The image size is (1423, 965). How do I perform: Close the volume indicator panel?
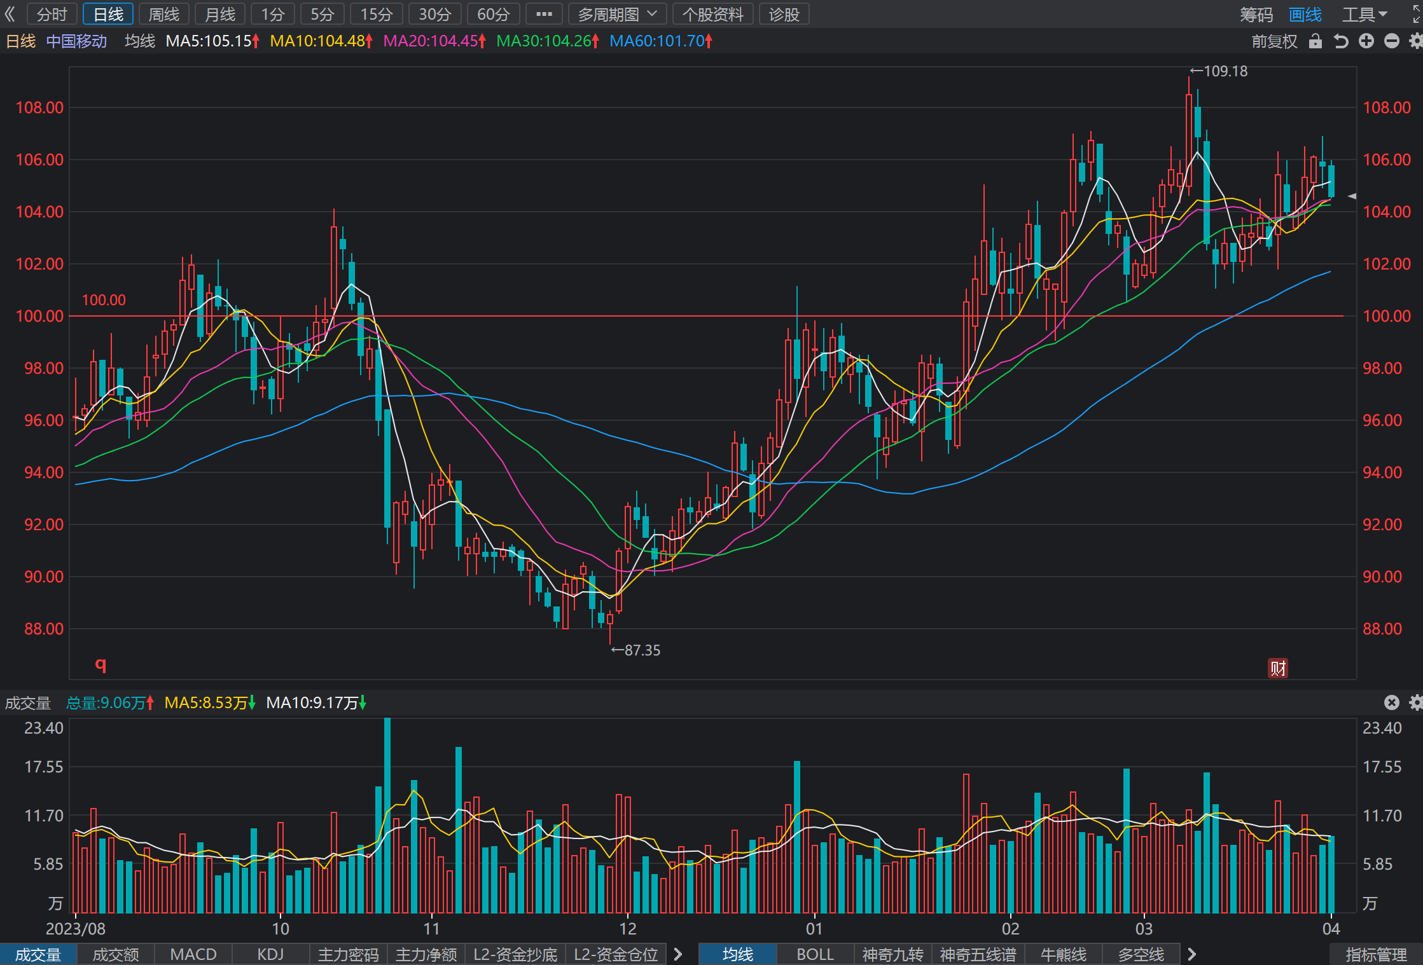(1392, 702)
